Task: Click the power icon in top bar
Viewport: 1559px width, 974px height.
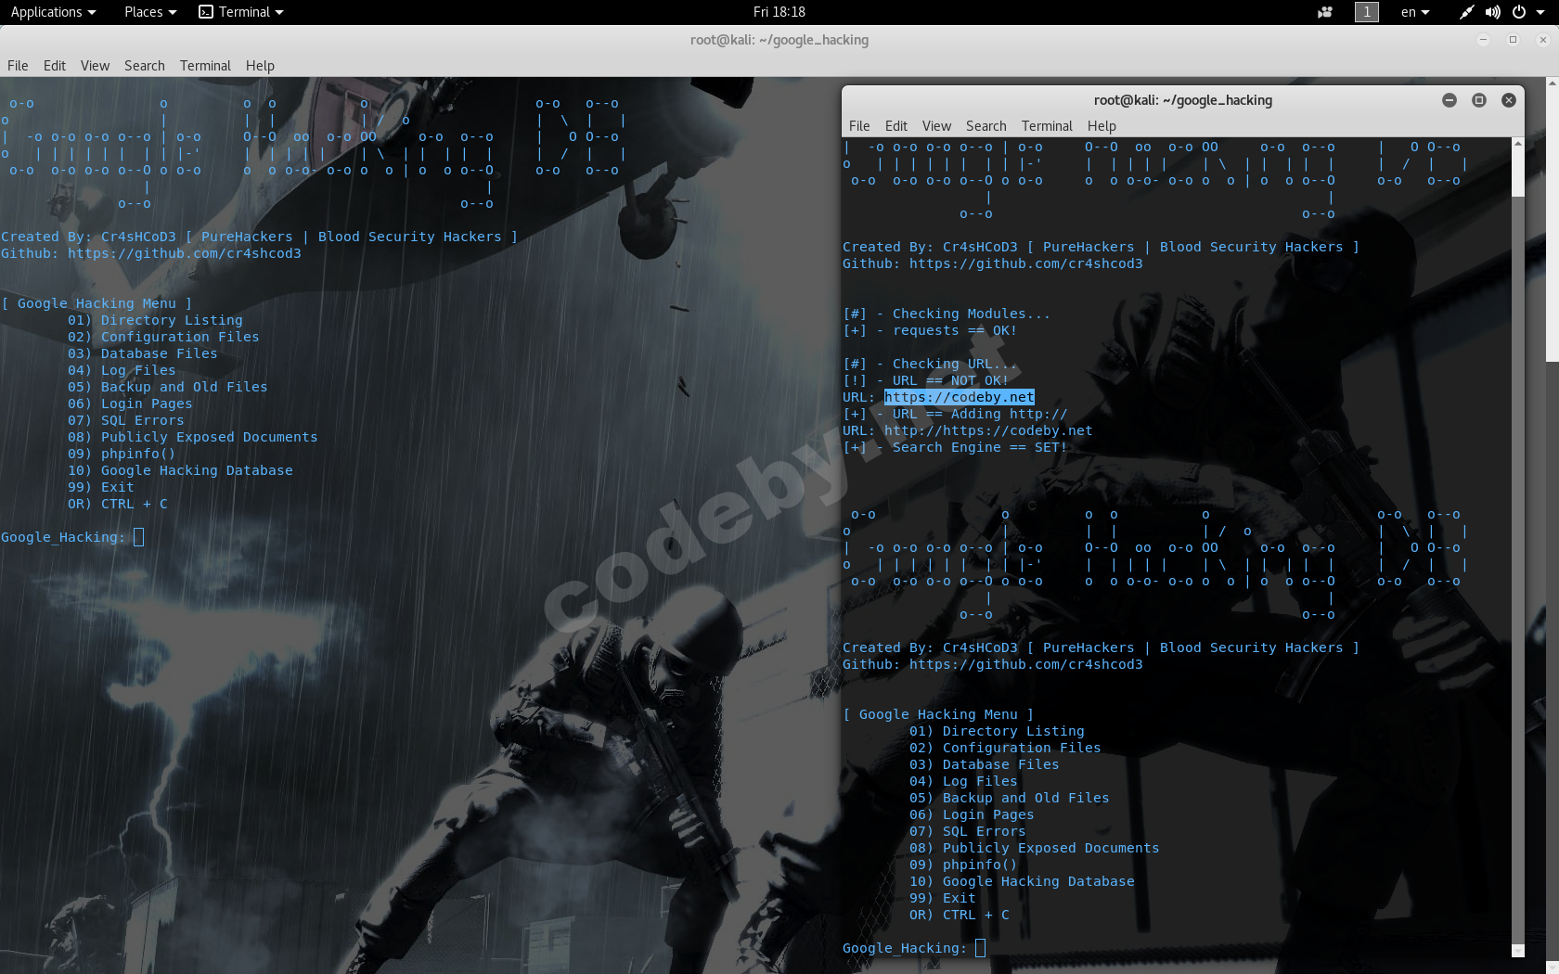Action: tap(1519, 12)
